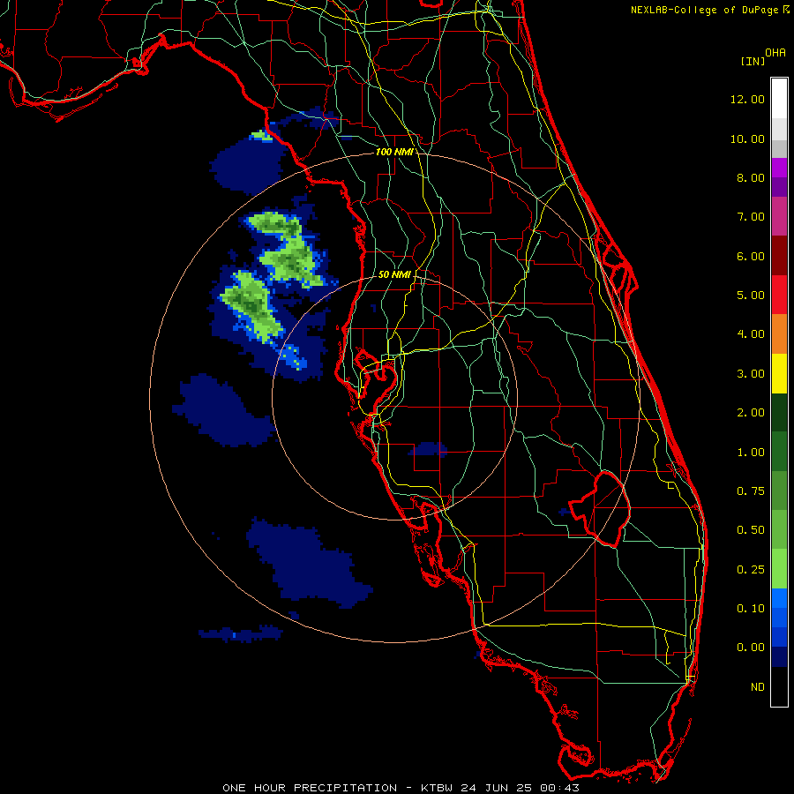794x794 pixels.
Task: Select the 0.50 inch light green swatch
Action: point(779,529)
